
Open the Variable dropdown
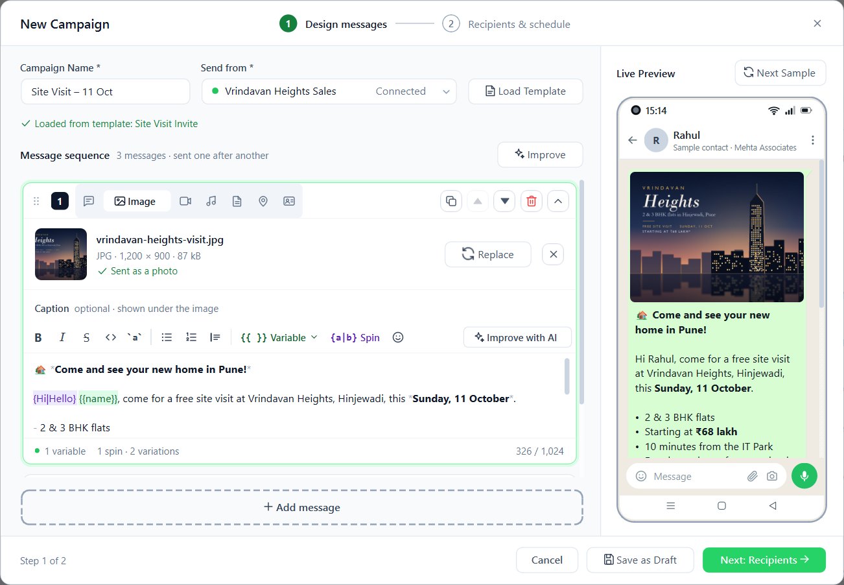tap(279, 337)
